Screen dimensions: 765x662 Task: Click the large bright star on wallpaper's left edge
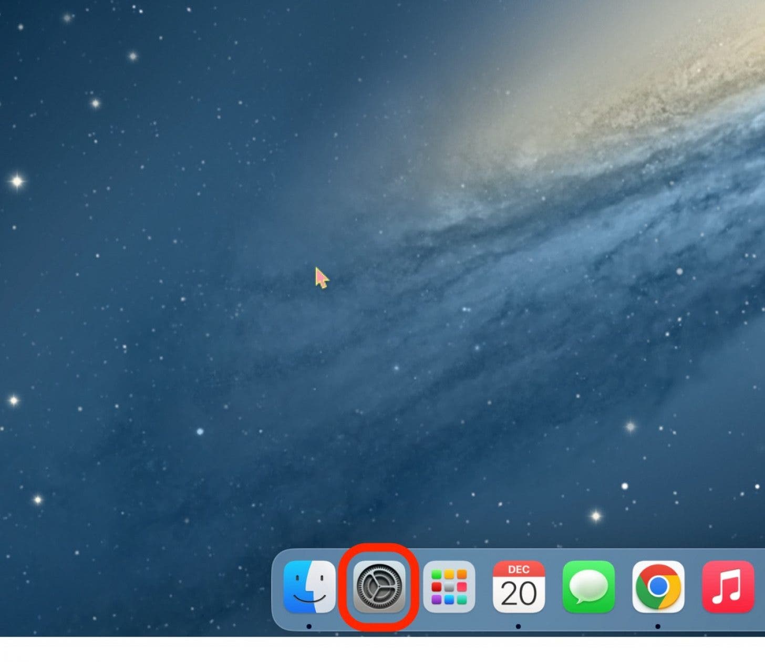point(17,181)
